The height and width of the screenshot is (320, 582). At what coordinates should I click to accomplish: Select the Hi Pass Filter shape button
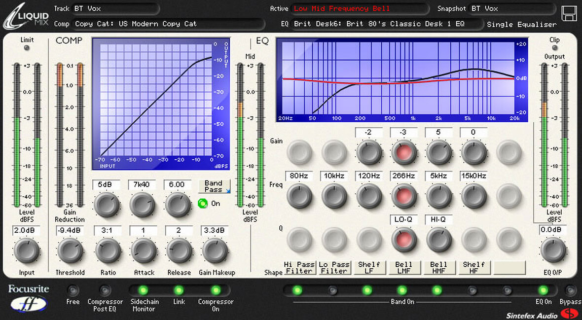coord(298,268)
